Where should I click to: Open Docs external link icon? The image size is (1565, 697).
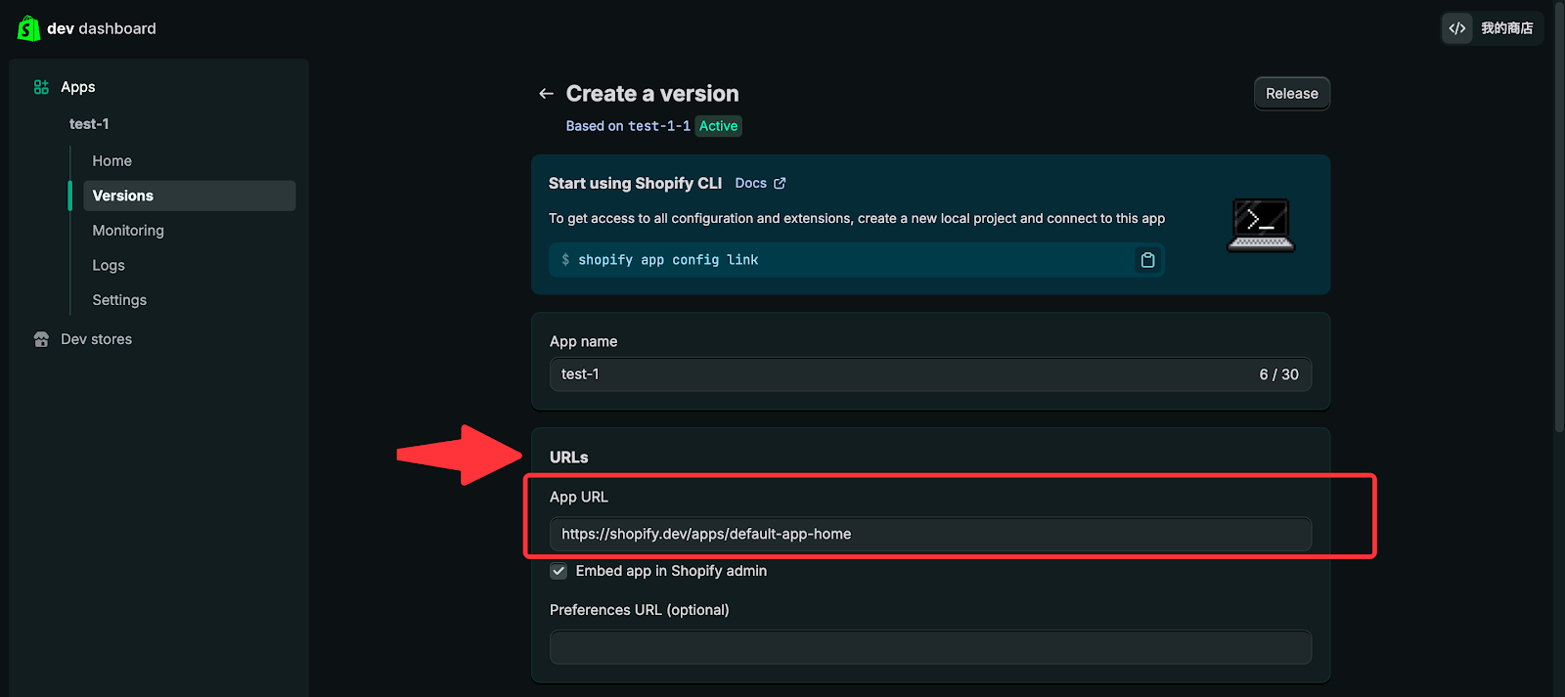click(x=780, y=184)
